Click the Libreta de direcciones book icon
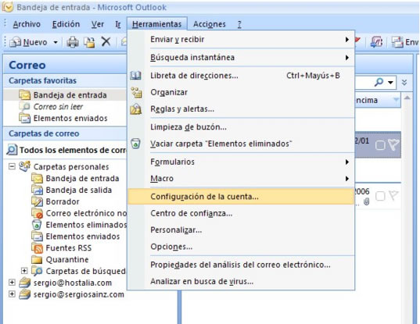The height and width of the screenshot is (324, 420). pos(135,76)
